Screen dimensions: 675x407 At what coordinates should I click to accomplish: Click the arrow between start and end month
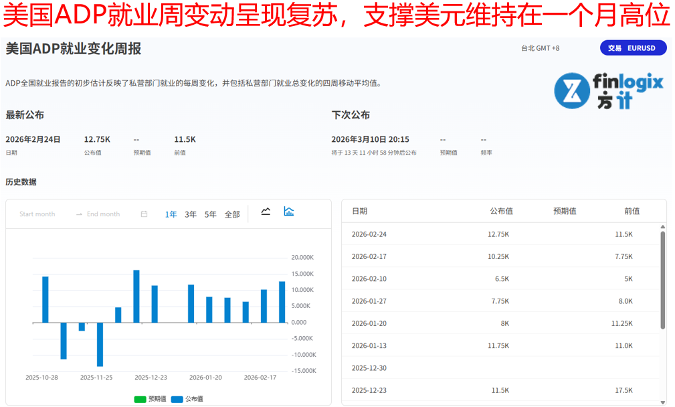79,214
